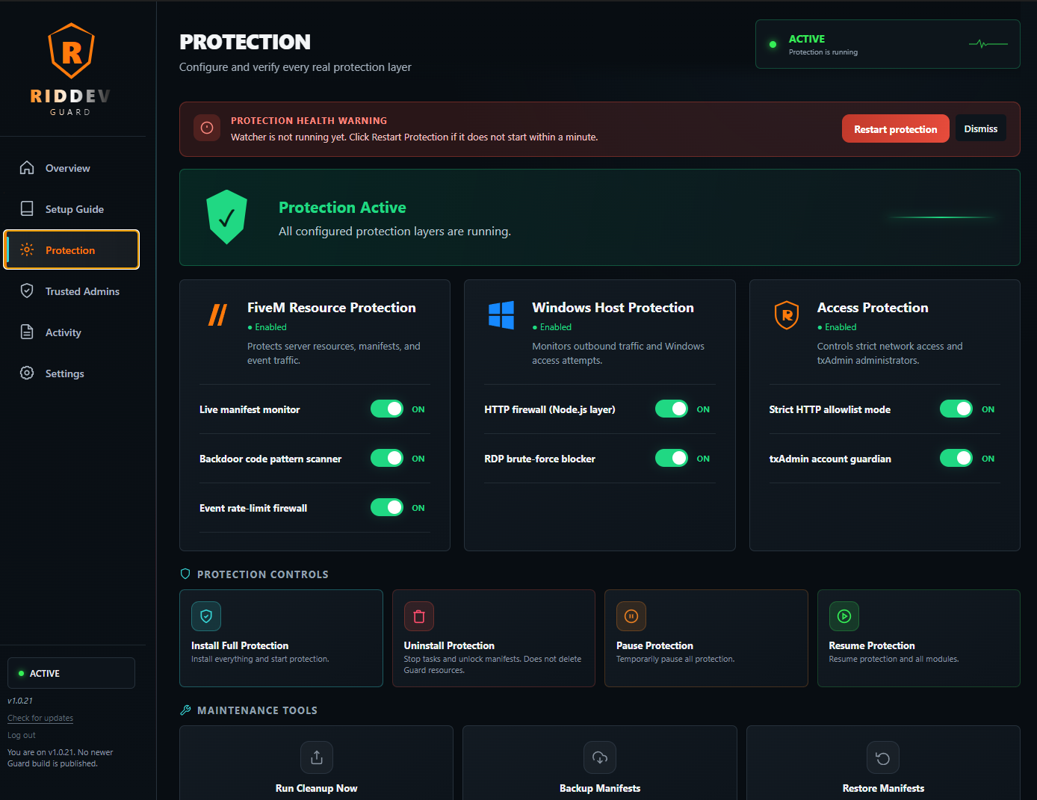Viewport: 1037px width, 800px height.
Task: Toggle Backdoor code pattern scanner switch
Action: click(x=387, y=458)
